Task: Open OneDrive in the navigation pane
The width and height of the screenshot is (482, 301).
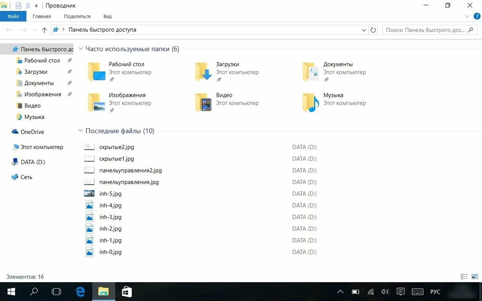Action: pos(32,132)
